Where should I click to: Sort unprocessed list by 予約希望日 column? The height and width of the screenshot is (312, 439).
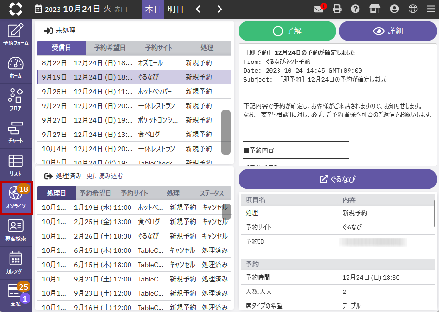(x=110, y=48)
